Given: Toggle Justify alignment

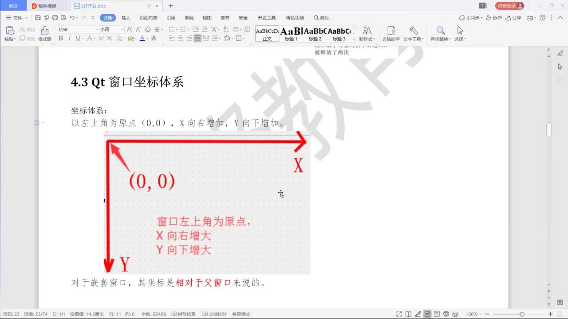Looking at the screenshot, I should [x=198, y=39].
